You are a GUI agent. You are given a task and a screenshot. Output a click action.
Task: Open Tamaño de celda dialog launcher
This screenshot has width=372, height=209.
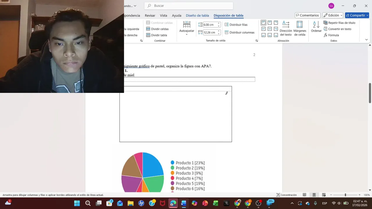click(257, 41)
